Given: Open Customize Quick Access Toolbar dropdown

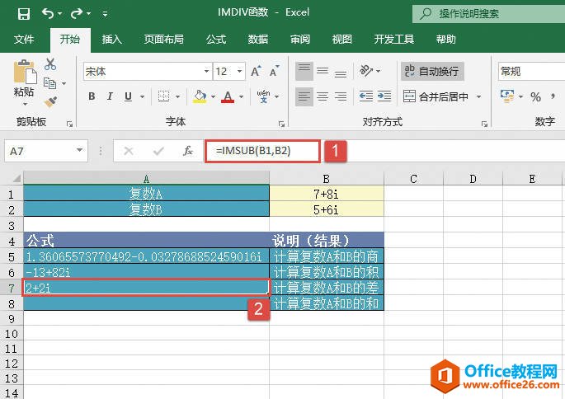Looking at the screenshot, I should [x=105, y=14].
